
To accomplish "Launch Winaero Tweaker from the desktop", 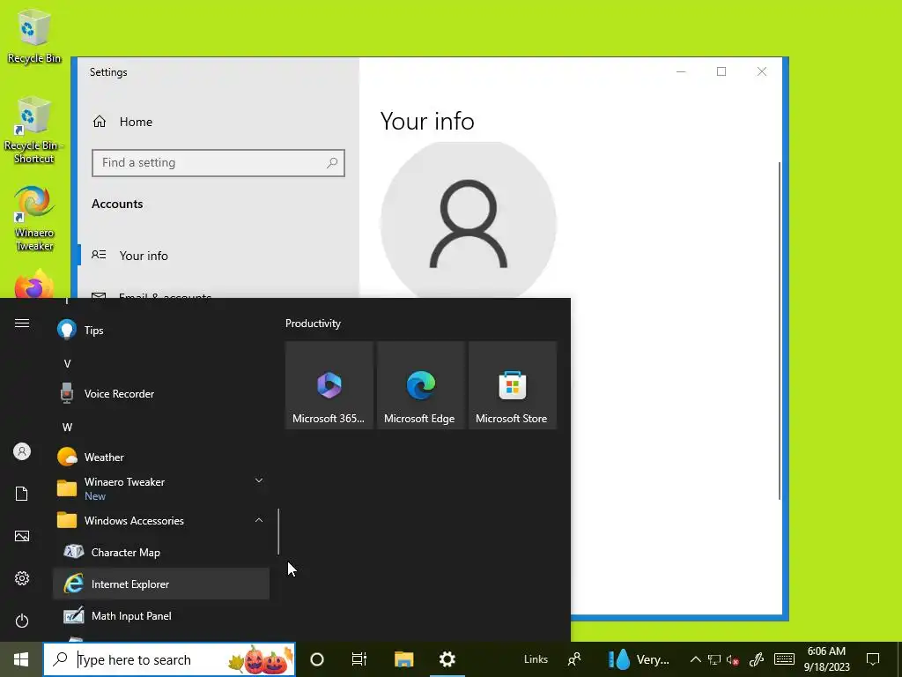I will tap(34, 219).
